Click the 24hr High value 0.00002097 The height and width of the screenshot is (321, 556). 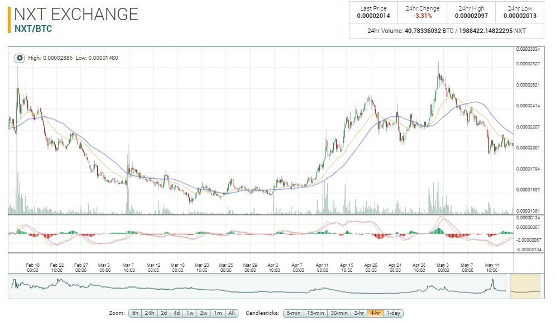(x=471, y=16)
